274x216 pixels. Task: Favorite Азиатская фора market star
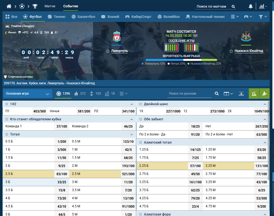click(141, 214)
